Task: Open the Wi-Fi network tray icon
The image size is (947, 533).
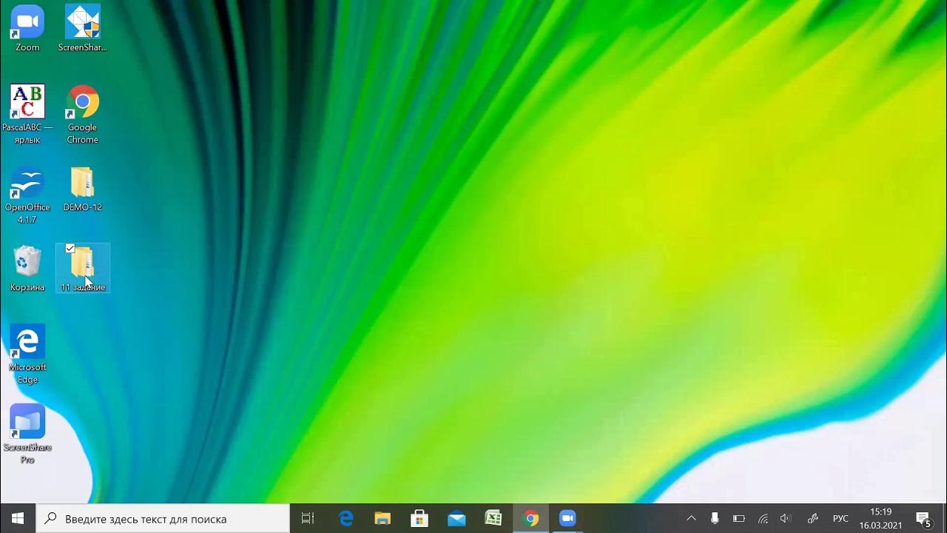Action: [763, 519]
